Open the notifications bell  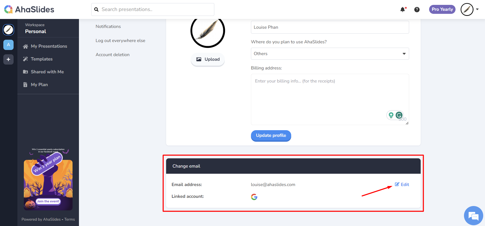pyautogui.click(x=403, y=9)
